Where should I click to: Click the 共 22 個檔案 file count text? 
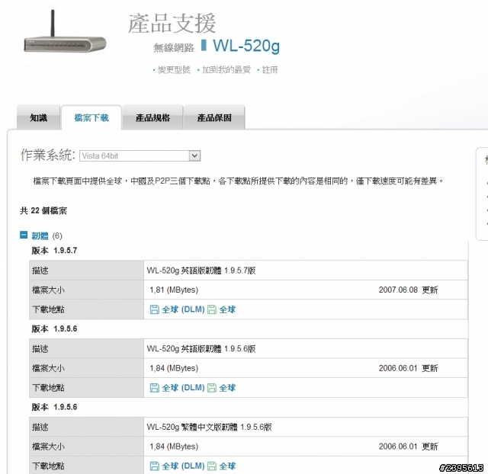pyautogui.click(x=43, y=210)
